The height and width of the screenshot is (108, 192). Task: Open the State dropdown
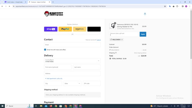(72, 83)
